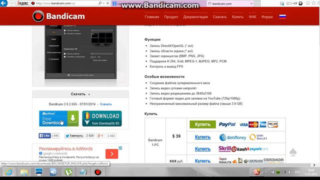
Task: Click the Kaspersky-style tray icon on taskbar
Action: click(x=256, y=172)
